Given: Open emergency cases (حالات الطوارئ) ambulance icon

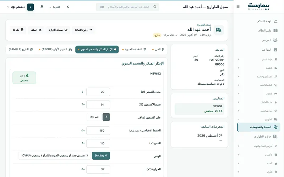Looking at the screenshot, I should [275, 137].
